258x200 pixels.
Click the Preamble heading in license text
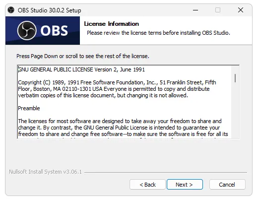coord(29,108)
